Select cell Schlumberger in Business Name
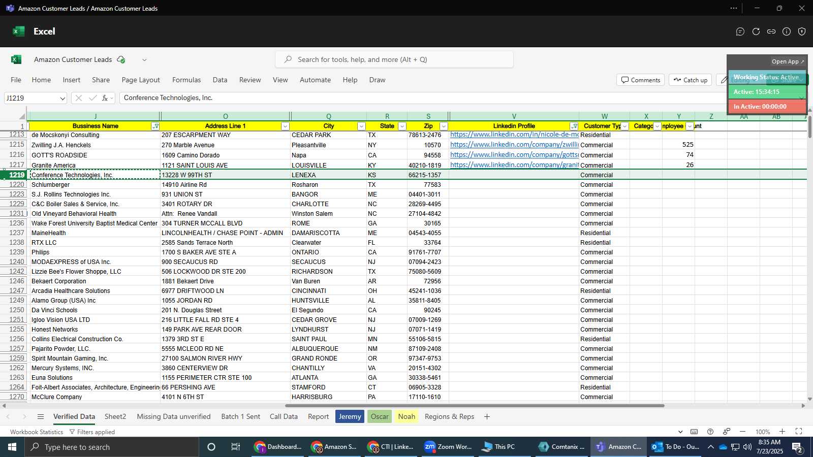Image resolution: width=813 pixels, height=457 pixels. (x=95, y=185)
